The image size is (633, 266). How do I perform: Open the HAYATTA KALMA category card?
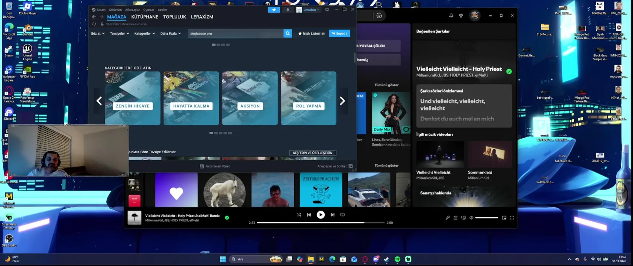tap(191, 98)
